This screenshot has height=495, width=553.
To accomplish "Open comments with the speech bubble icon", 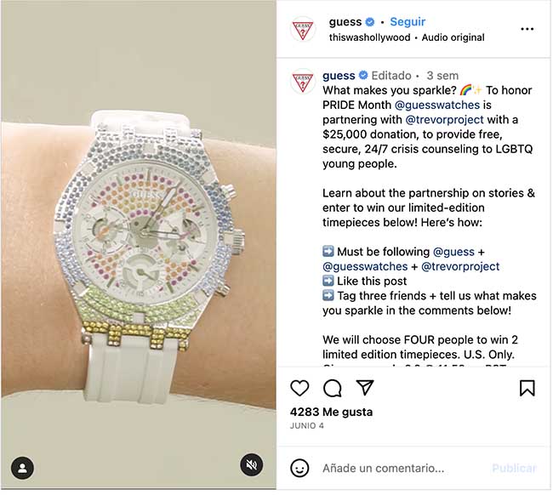I will tap(332, 388).
